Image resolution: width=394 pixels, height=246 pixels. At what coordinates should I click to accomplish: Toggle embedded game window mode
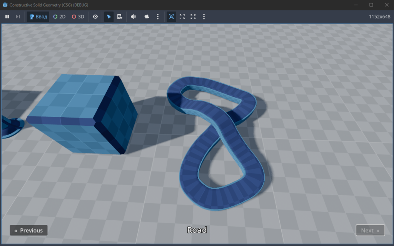(171, 17)
